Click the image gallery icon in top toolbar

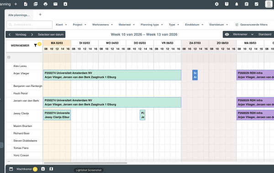pos(36,4)
